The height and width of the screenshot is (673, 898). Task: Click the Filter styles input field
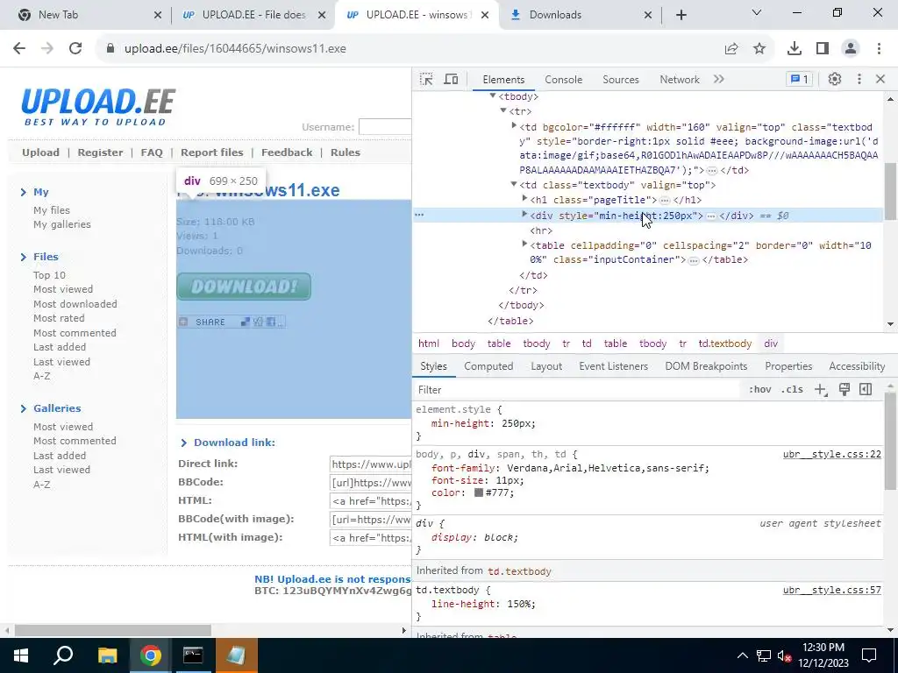[x=575, y=390]
